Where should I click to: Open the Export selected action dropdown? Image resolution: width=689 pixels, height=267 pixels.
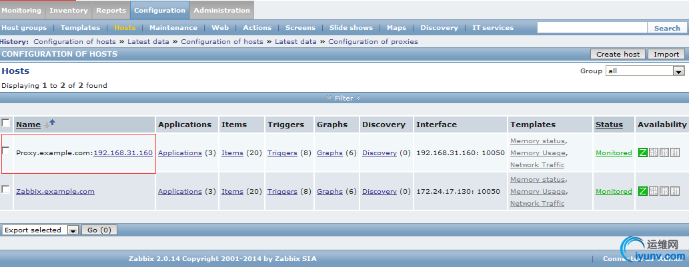(40, 230)
